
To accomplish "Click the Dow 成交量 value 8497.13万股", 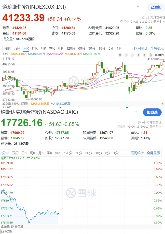I will [x=25, y=39].
